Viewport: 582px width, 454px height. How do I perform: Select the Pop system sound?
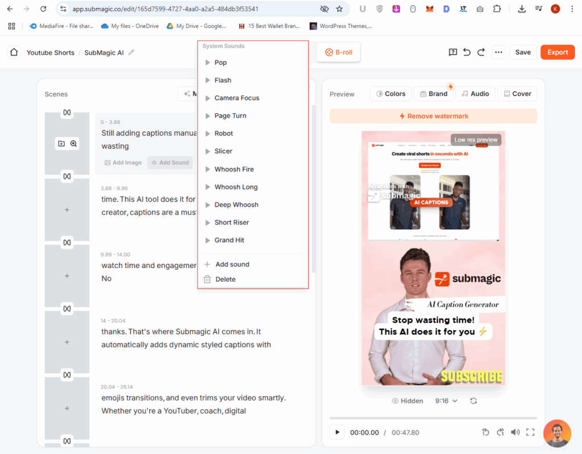point(221,63)
